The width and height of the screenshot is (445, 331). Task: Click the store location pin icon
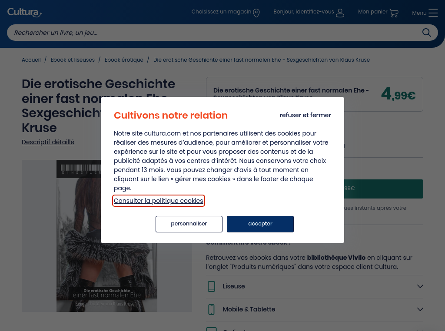[x=256, y=13]
